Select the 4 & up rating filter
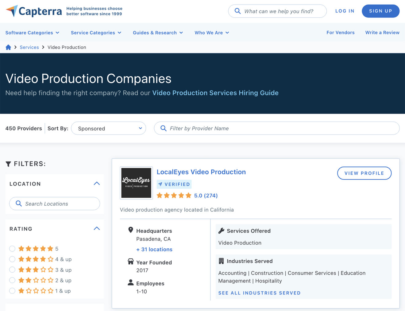405x311 pixels. click(x=12, y=259)
